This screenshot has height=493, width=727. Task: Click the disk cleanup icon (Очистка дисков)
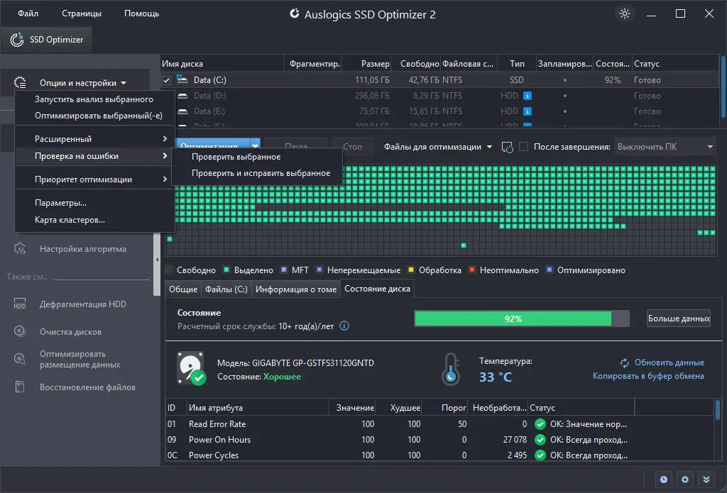tap(19, 331)
